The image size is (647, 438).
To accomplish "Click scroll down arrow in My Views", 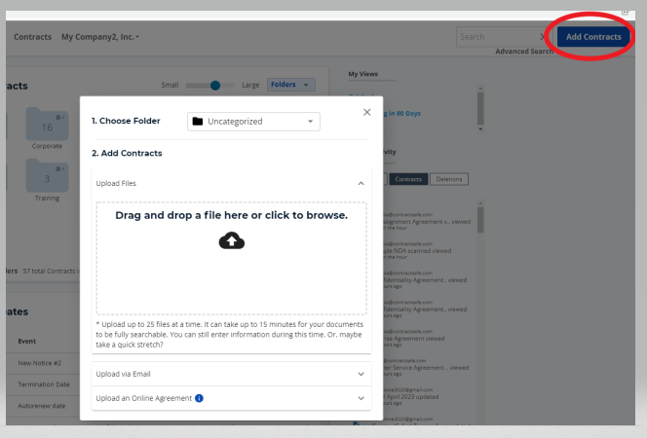I will pyautogui.click(x=480, y=129).
